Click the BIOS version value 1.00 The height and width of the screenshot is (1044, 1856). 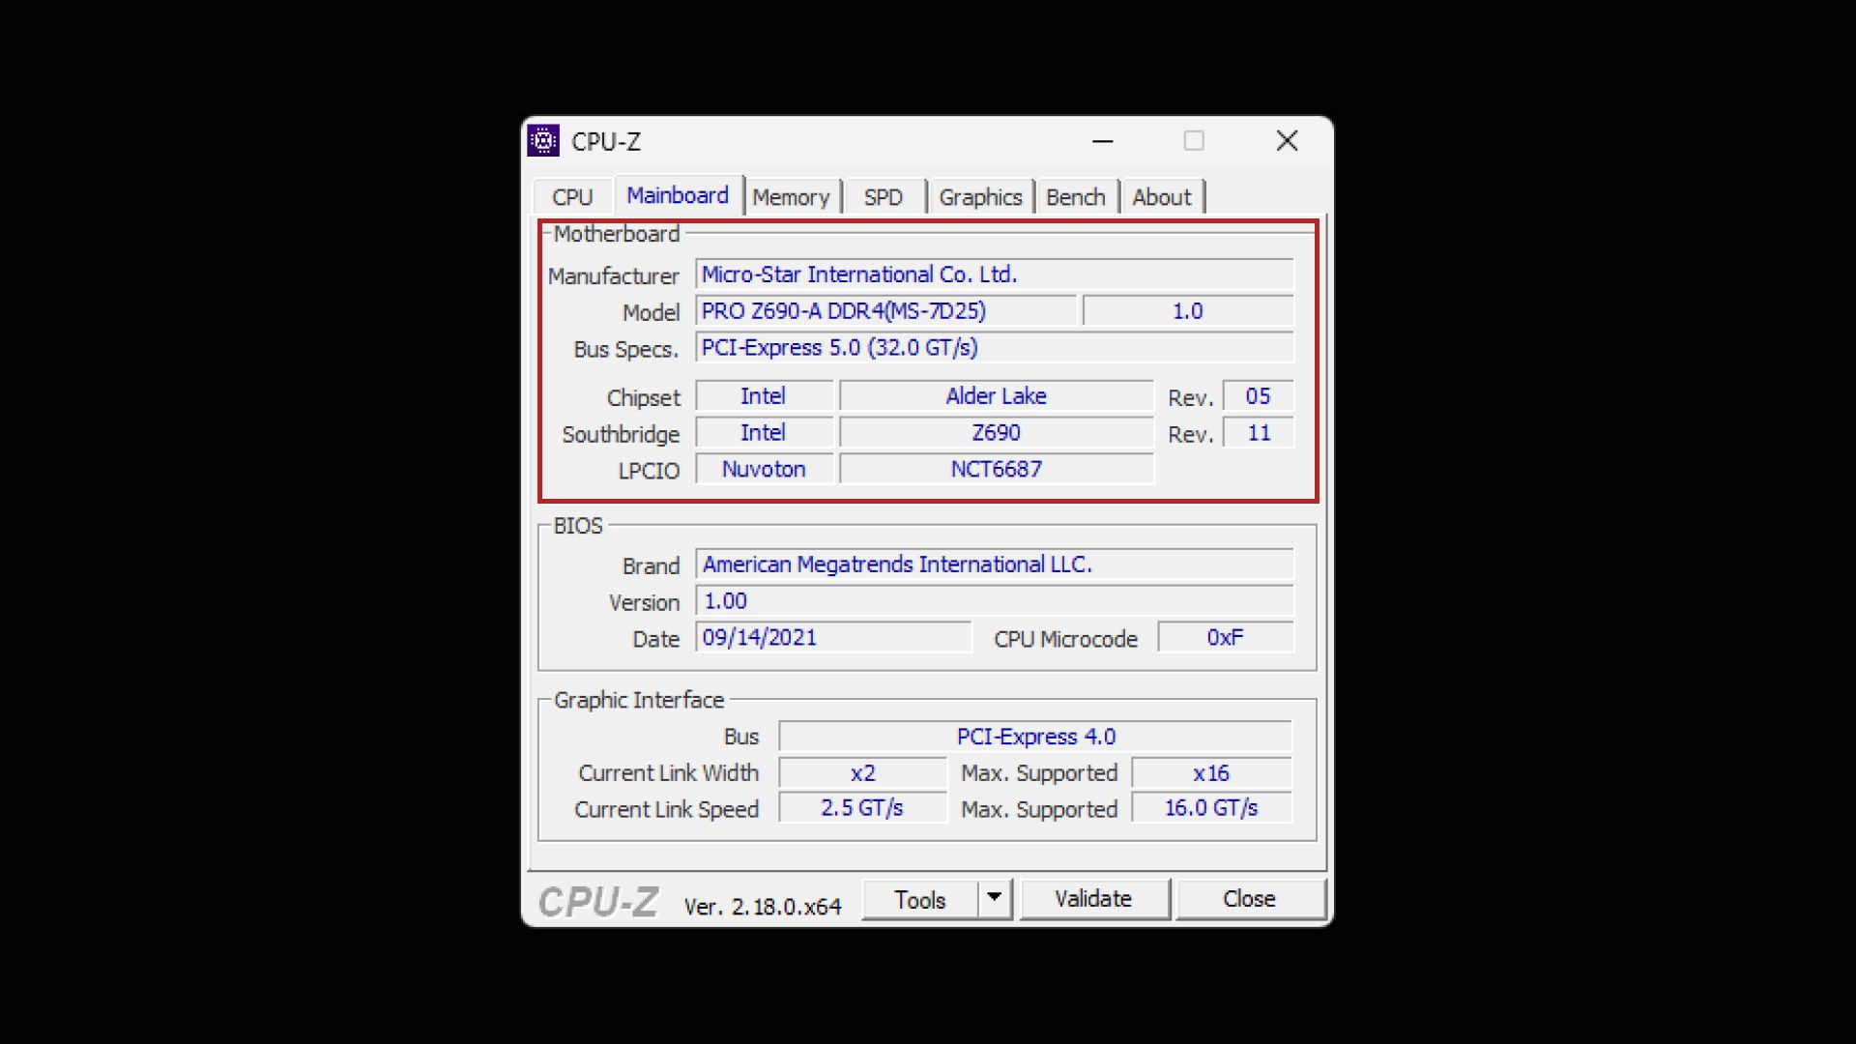pyautogui.click(x=994, y=601)
